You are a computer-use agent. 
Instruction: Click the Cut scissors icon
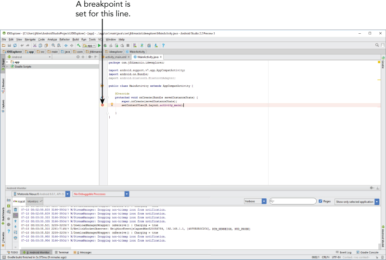(35, 45)
